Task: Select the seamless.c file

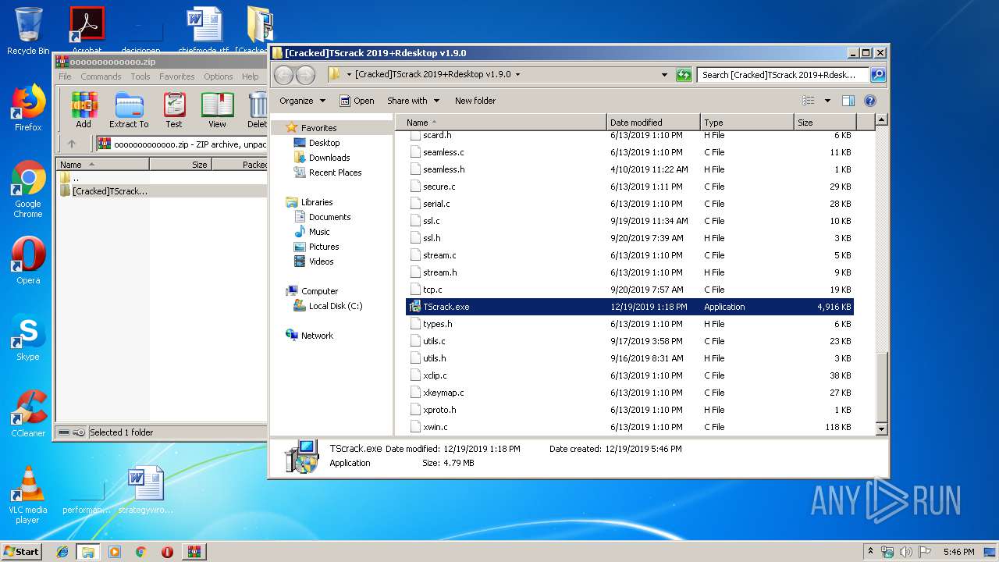Action: pos(630,152)
